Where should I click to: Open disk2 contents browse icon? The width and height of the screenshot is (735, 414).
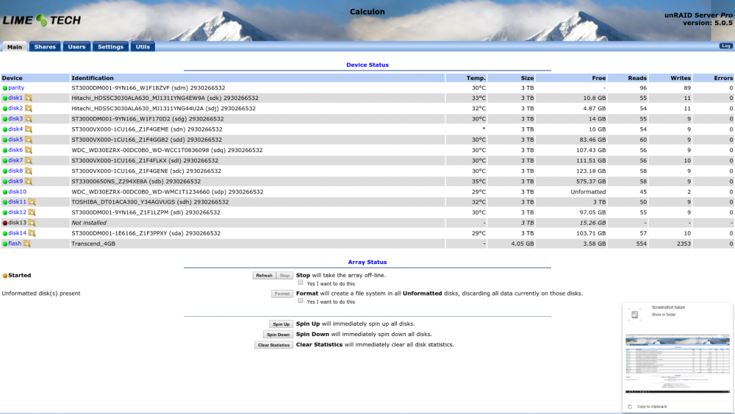(x=29, y=108)
